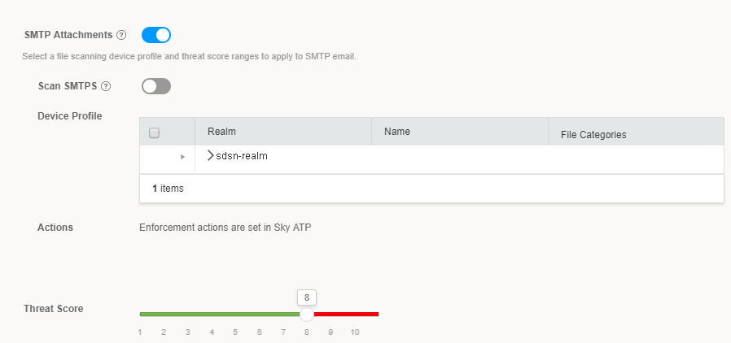Turn off the SMTP Attachments switch

(x=156, y=35)
